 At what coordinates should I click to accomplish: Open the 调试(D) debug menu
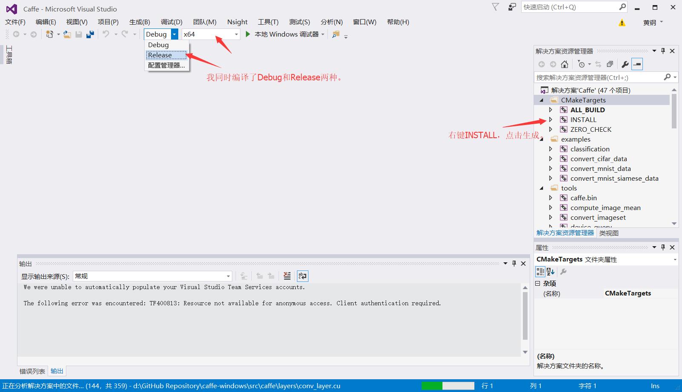[x=171, y=22]
